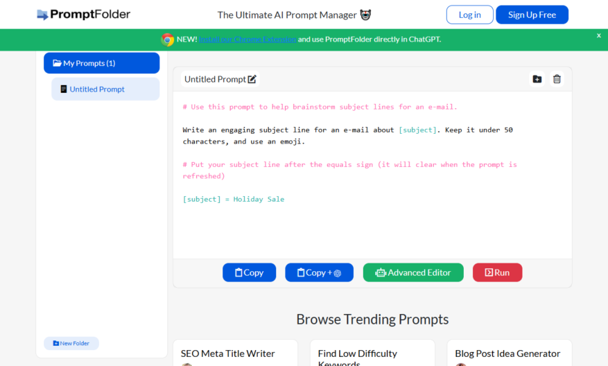The image size is (608, 366).
Task: Click the Browse Trending Prompts heading
Action: click(372, 320)
